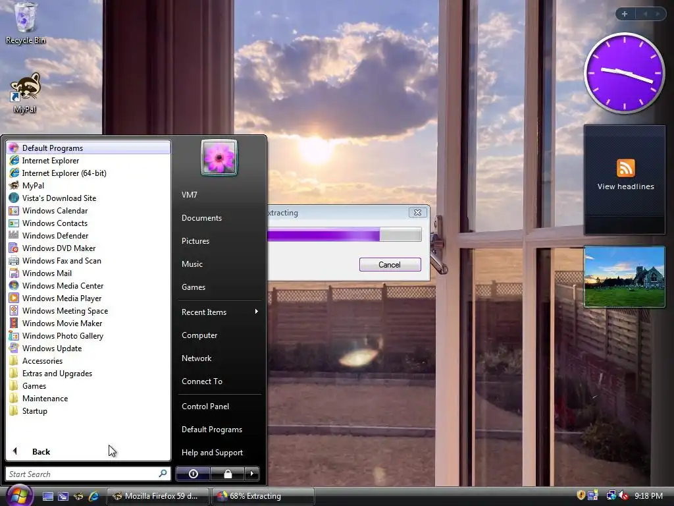Image resolution: width=674 pixels, height=506 pixels.
Task: Open Windows Photo Gallery
Action: [x=88, y=335]
